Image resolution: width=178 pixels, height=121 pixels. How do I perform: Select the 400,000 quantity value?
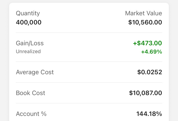pyautogui.click(x=29, y=22)
